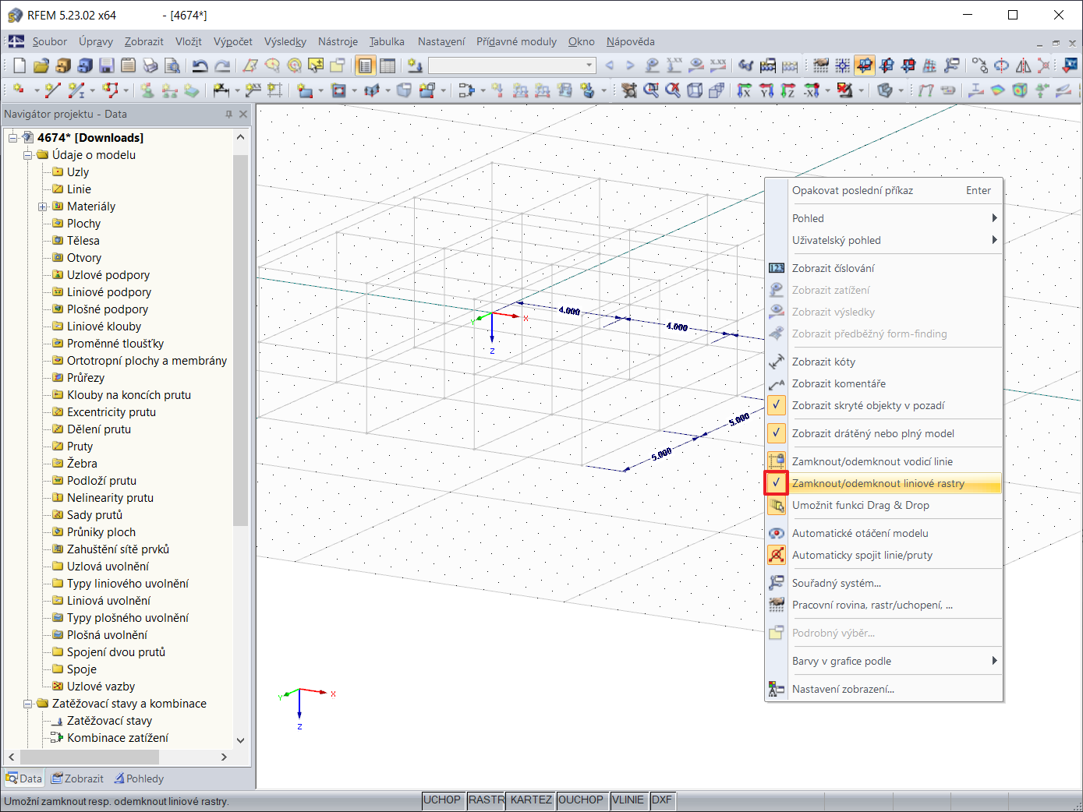Screen dimensions: 1083x812
Task: Open the Výsledky menu
Action: pos(285,42)
